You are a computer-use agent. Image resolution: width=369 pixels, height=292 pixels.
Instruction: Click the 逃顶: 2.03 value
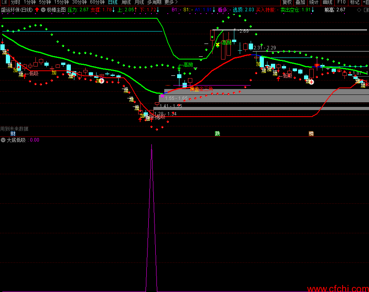(x=243, y=10)
